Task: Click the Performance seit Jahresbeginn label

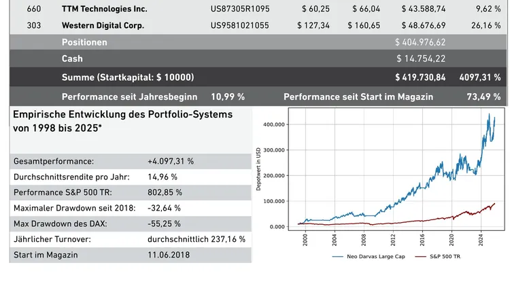Action: (129, 96)
